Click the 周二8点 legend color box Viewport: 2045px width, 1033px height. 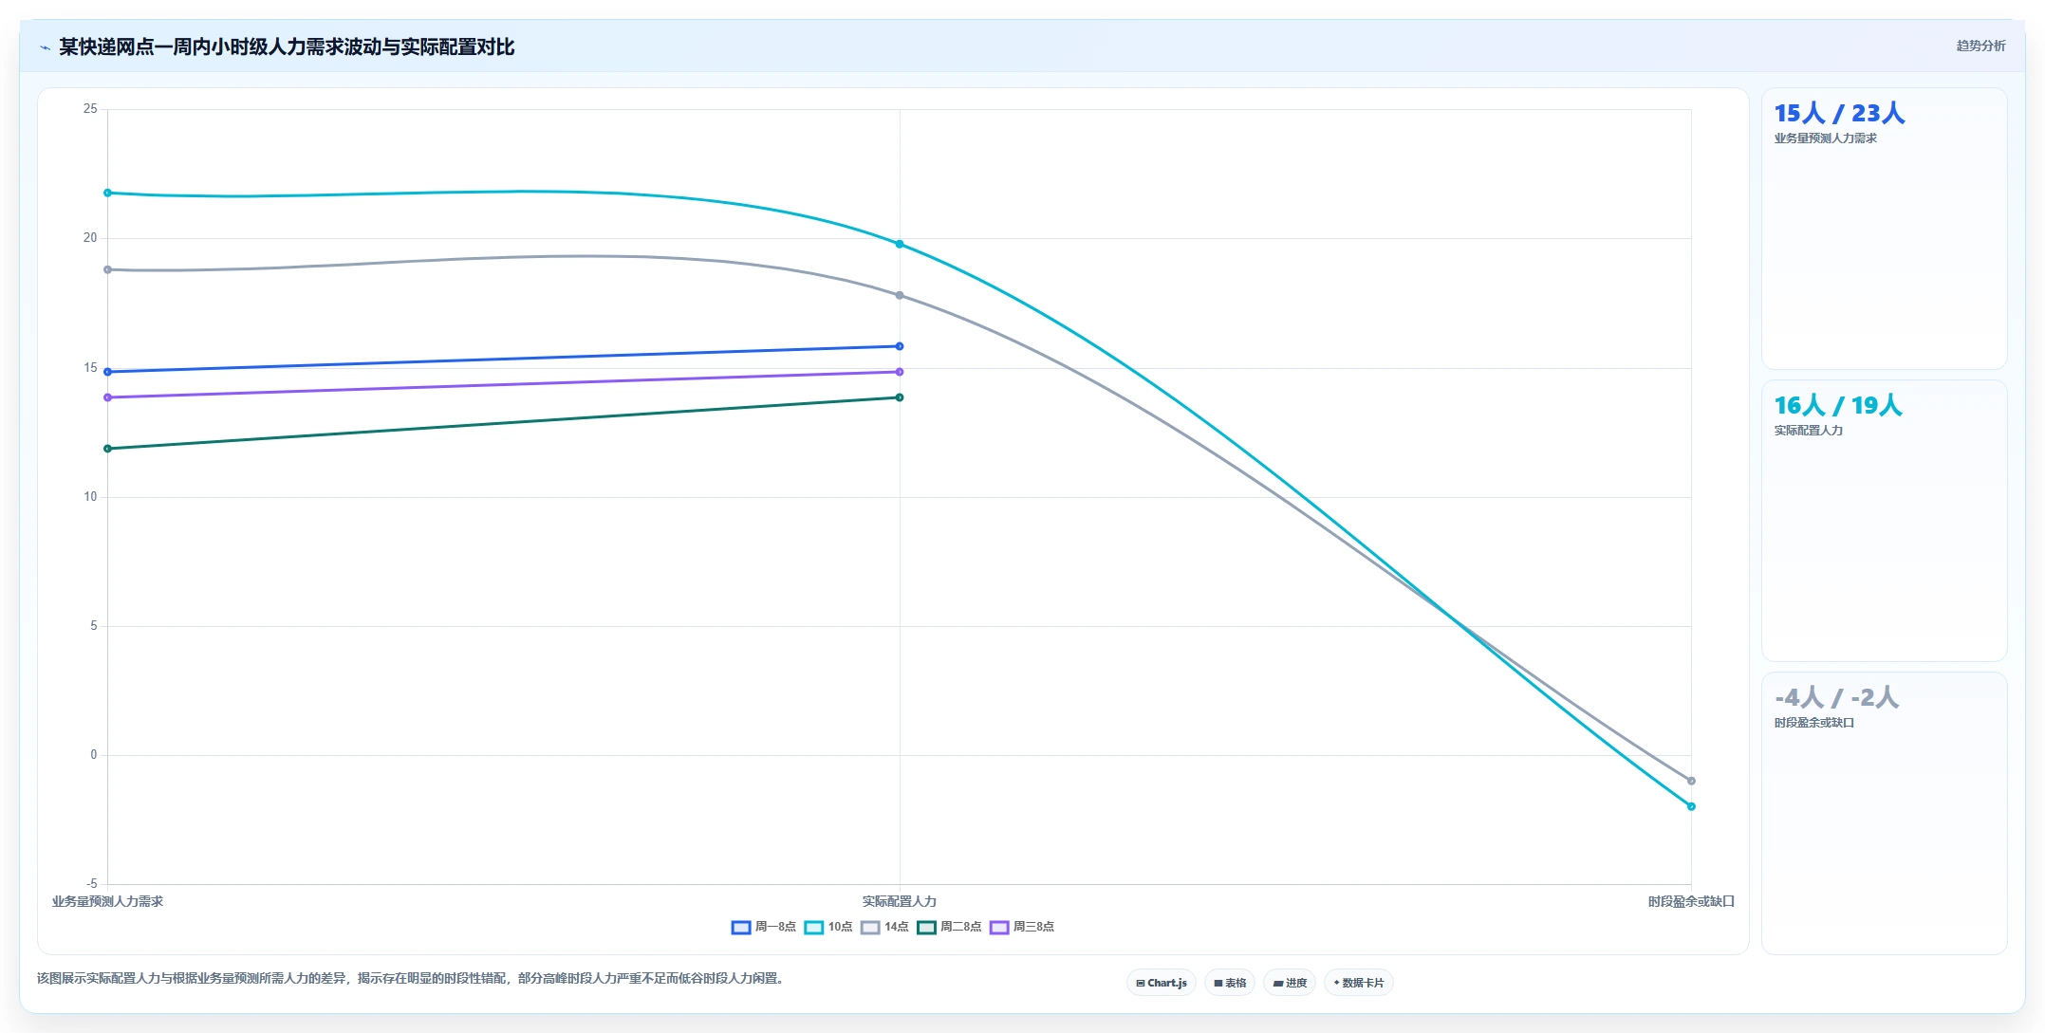pyautogui.click(x=926, y=927)
